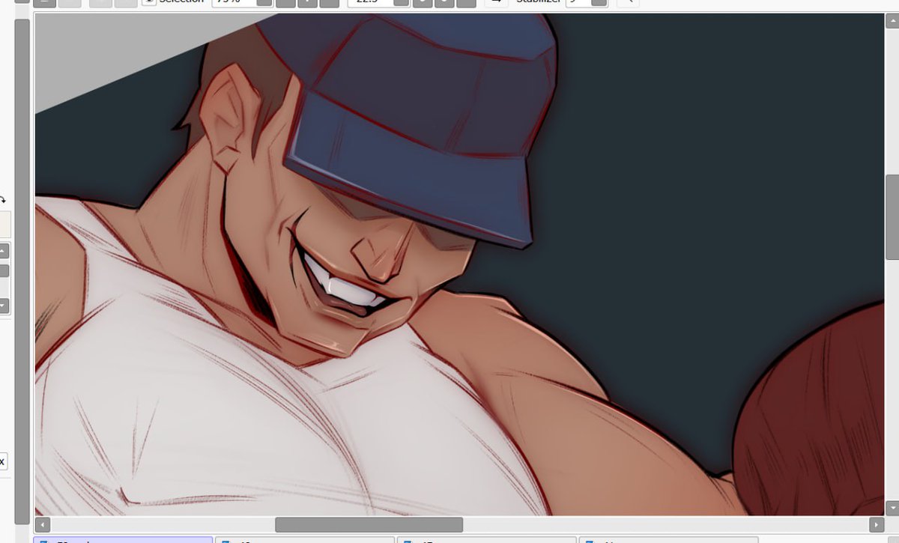Click the horizontal canvas scrollbar thumb
The image size is (899, 543).
tap(369, 525)
